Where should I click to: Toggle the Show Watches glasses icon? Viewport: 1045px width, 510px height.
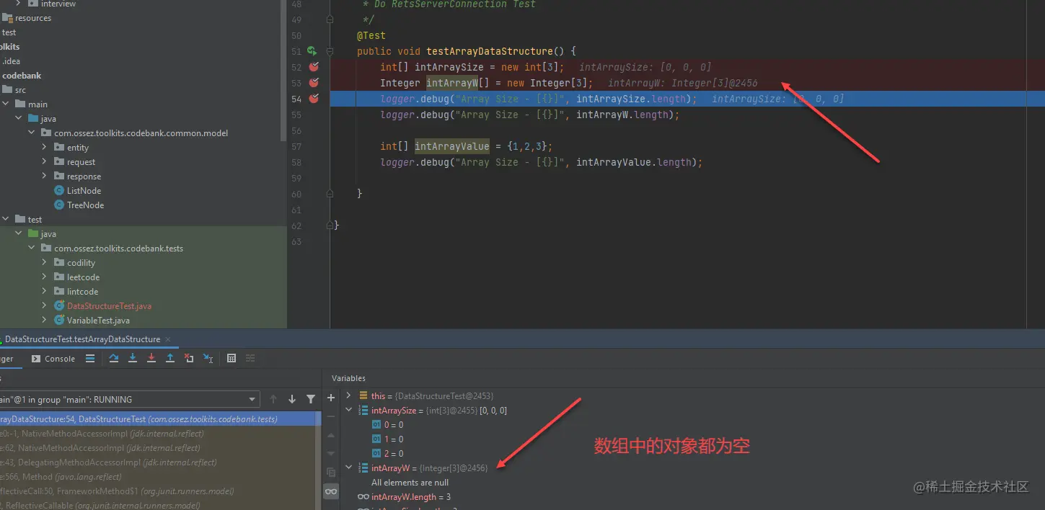pyautogui.click(x=331, y=491)
